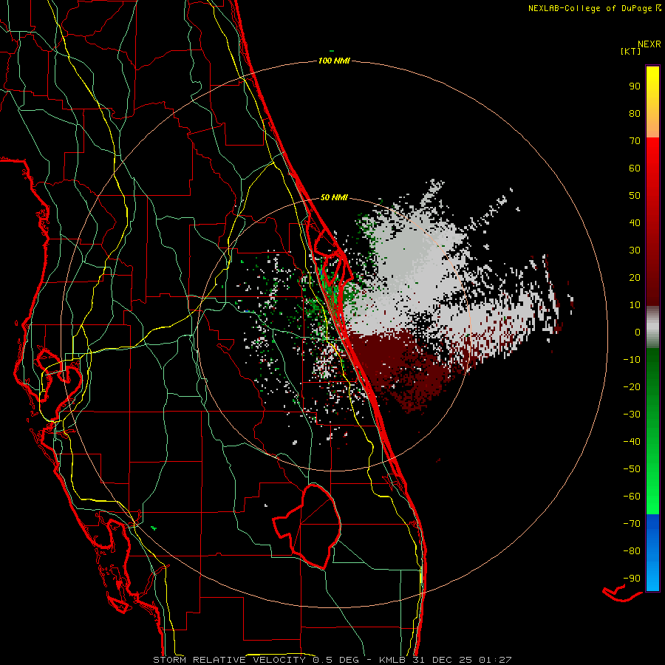Click the 01:27 timestamp
Viewport: 665px width, 665px height.
coord(495,660)
